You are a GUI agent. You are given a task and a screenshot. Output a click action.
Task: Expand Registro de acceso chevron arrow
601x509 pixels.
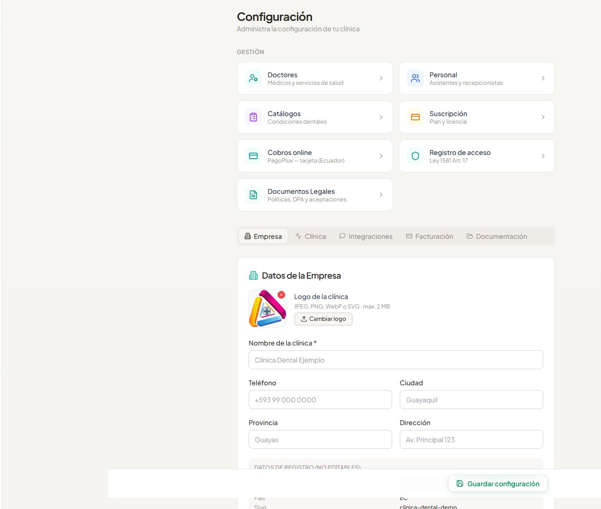click(543, 156)
